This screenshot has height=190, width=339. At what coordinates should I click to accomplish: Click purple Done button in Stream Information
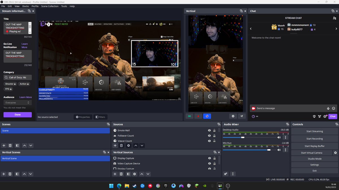tap(18, 115)
